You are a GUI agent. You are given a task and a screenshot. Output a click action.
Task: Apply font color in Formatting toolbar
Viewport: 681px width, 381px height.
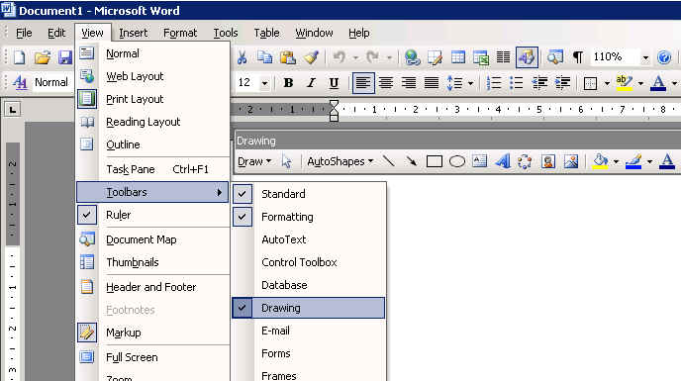[658, 82]
